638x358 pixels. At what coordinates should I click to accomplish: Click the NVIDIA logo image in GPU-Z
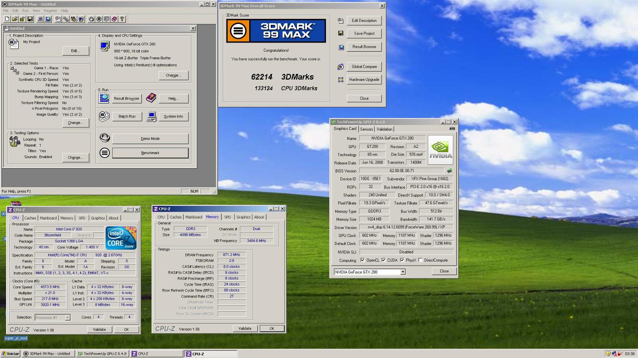(440, 150)
